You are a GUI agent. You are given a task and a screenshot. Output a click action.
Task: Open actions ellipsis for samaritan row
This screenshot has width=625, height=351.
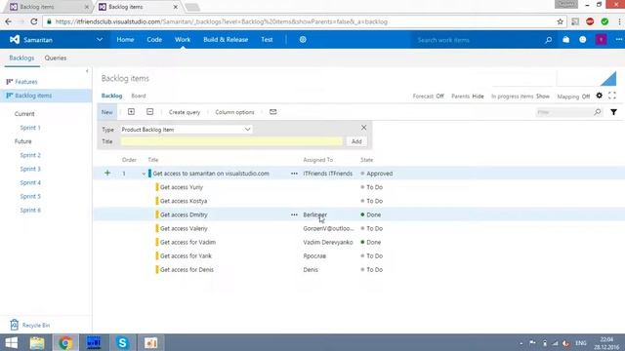(294, 174)
